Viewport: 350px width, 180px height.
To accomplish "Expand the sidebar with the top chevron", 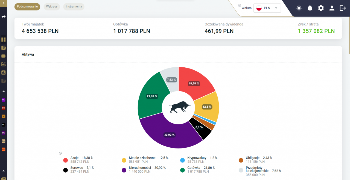I will [4, 3].
